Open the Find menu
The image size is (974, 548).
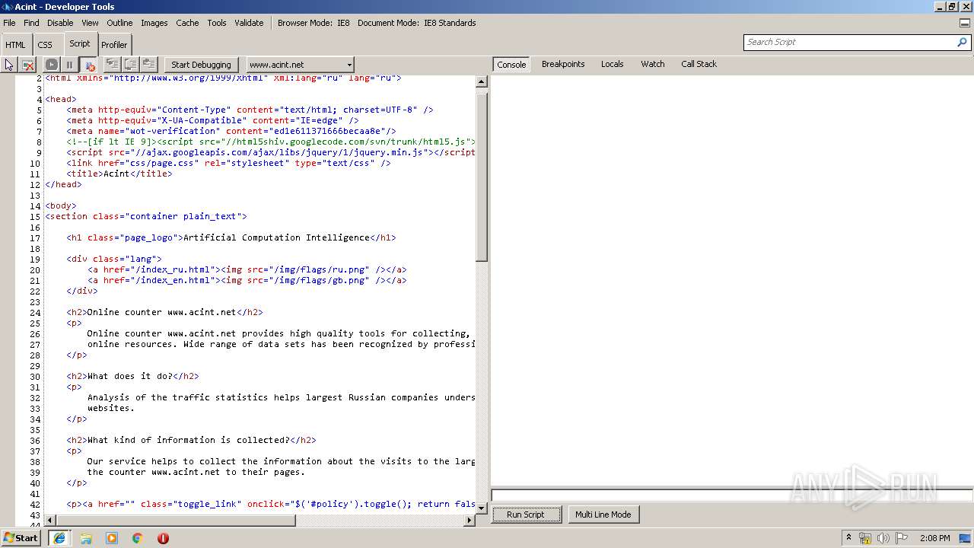31,23
